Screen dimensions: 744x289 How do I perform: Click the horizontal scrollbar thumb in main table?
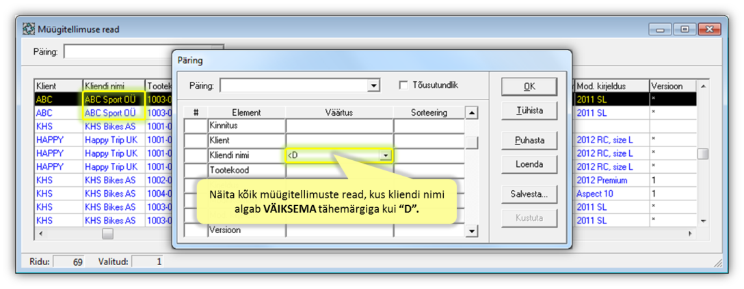coord(108,234)
